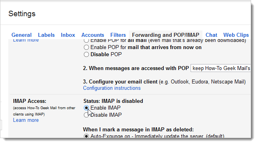Click the Settings page heading
This screenshot has height=144, width=257.
pyautogui.click(x=22, y=14)
